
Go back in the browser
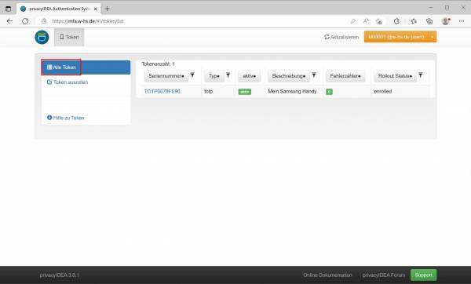[x=9, y=21]
